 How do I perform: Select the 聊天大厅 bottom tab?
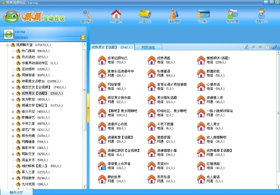pyautogui.click(x=17, y=193)
